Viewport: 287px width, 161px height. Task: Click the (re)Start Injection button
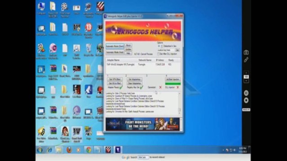173,79
